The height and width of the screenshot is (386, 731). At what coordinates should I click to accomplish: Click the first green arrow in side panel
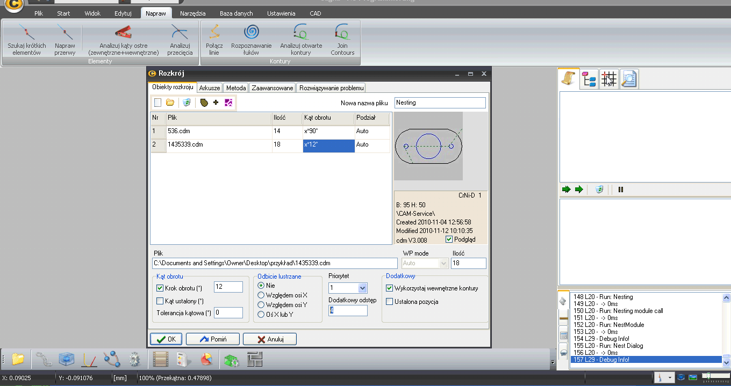tap(567, 190)
